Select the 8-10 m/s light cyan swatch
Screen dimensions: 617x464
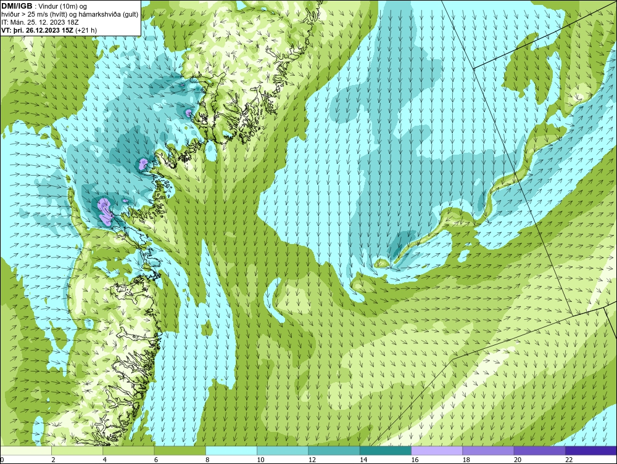point(231,450)
